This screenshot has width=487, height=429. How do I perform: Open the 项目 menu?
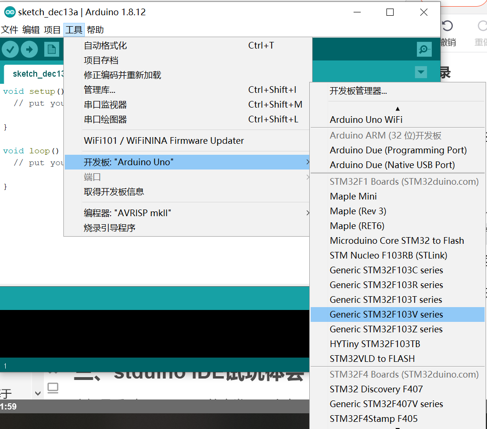(x=52, y=30)
